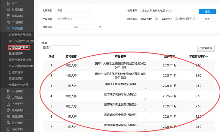Open the 财报数据 menu
The width and height of the screenshot is (220, 132).
pos(17,9)
